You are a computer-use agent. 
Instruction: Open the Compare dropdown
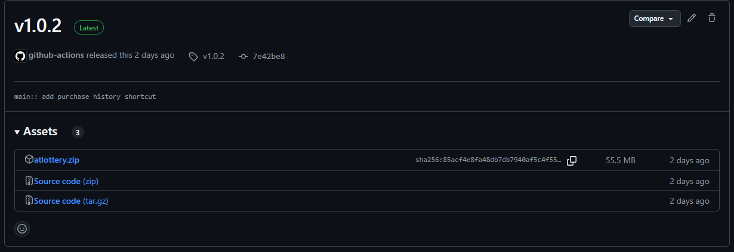coord(655,18)
